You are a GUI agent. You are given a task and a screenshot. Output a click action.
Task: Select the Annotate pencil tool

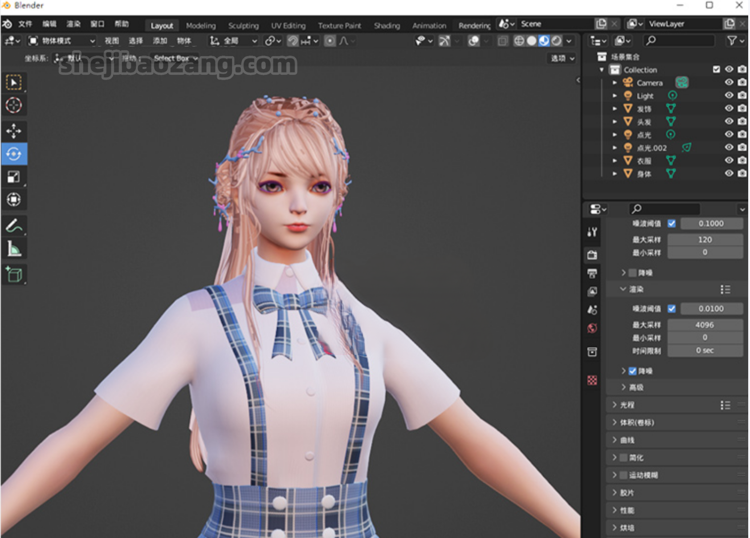pyautogui.click(x=14, y=226)
